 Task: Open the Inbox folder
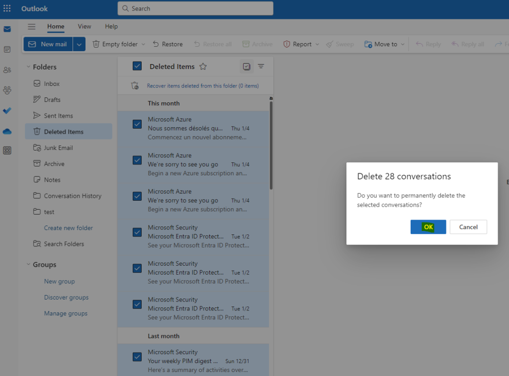[x=69, y=84]
